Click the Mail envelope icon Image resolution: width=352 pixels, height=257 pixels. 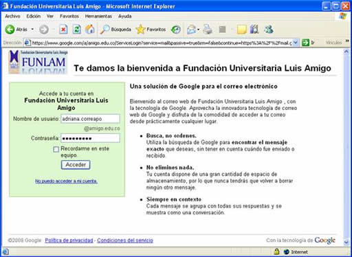(x=191, y=30)
